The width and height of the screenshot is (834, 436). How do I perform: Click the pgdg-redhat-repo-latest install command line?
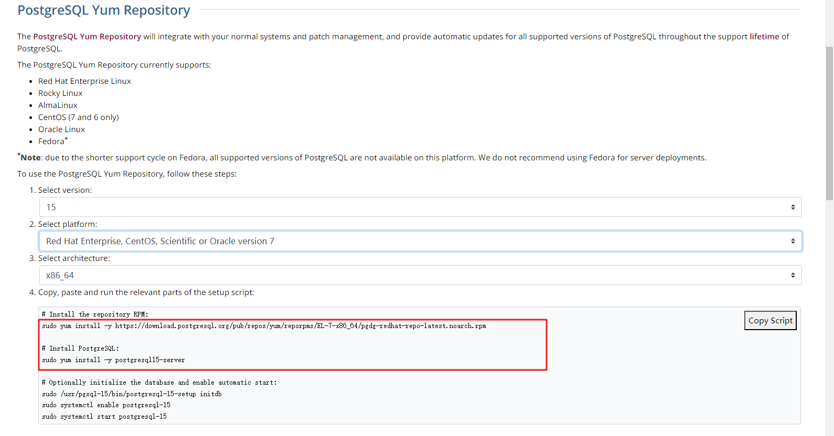pyautogui.click(x=264, y=326)
